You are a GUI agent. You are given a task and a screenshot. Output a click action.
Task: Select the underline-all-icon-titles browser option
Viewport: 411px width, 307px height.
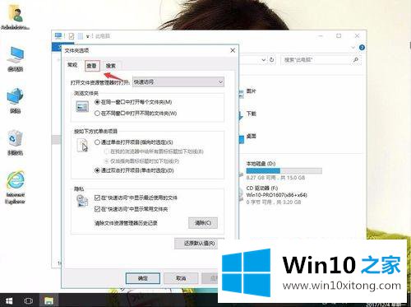click(154, 151)
